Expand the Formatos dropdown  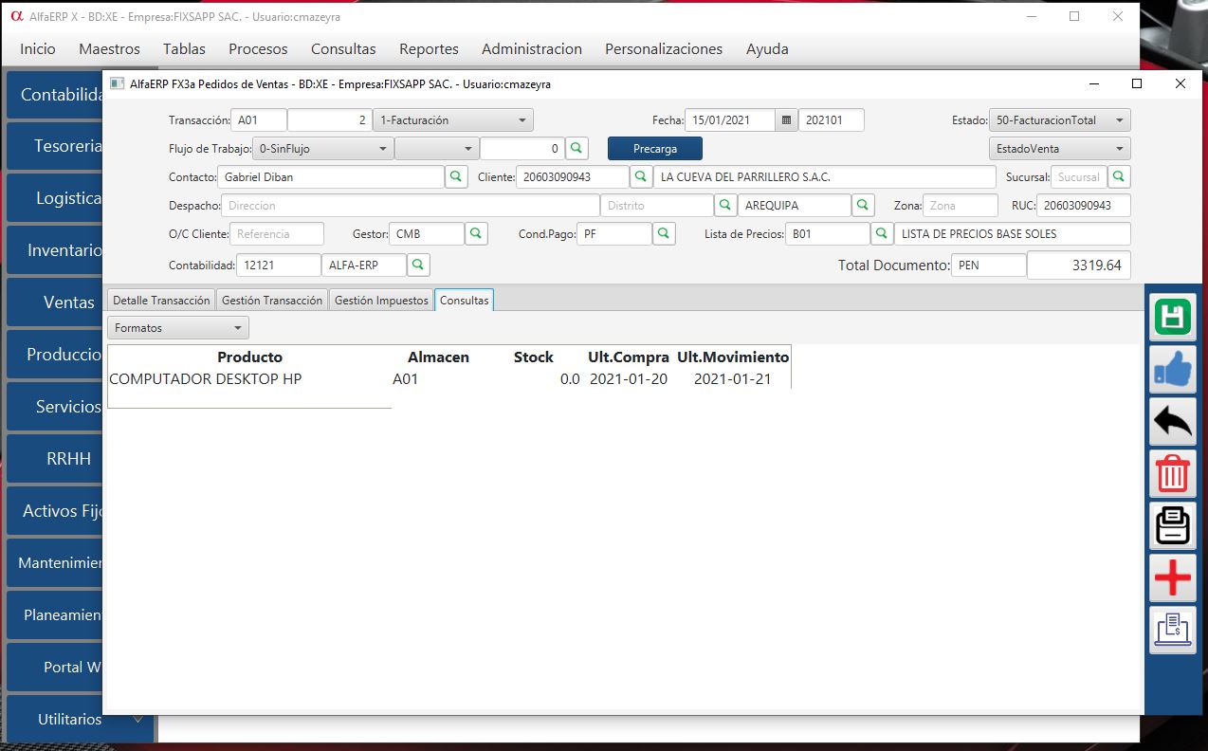coord(177,328)
